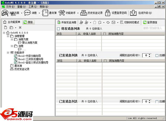Click the 在线升级 download icon
This screenshot has width=166, height=121.
pyautogui.click(x=133, y=13)
